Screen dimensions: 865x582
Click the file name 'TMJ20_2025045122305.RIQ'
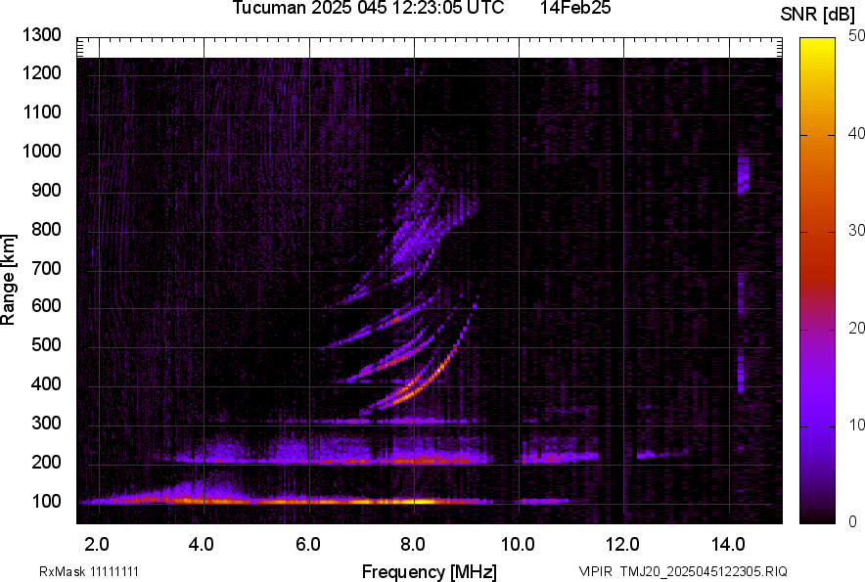704,571
